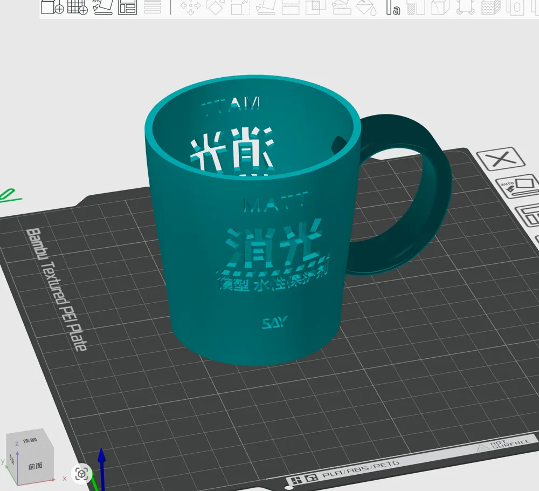Add a new plate with grid-plus icon
The width and height of the screenshot is (539, 491).
coord(77,6)
